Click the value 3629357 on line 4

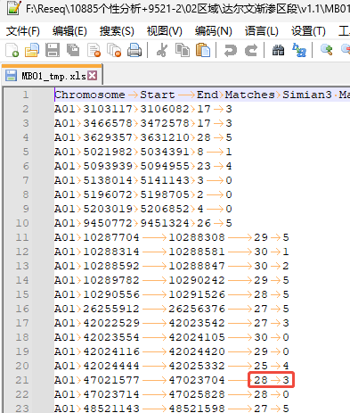[108, 137]
